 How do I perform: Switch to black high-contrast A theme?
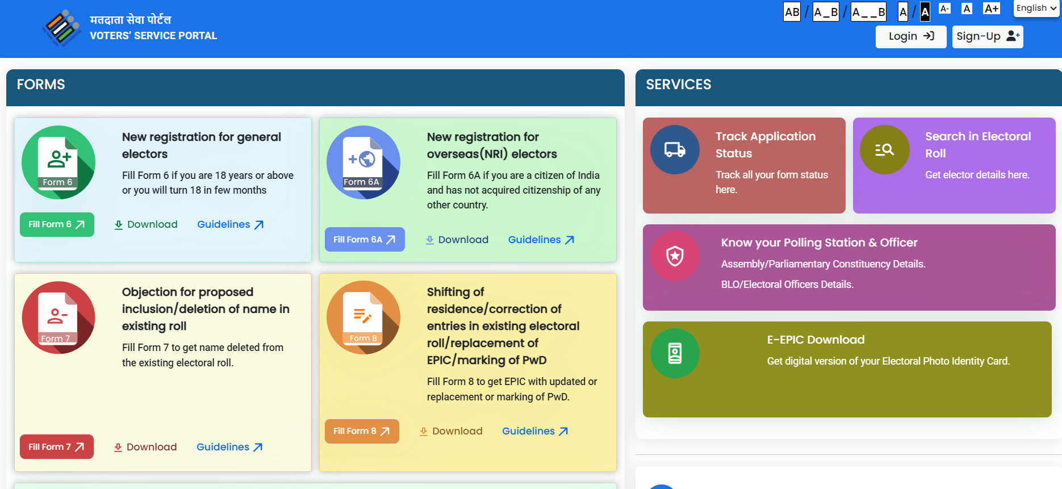click(x=925, y=12)
